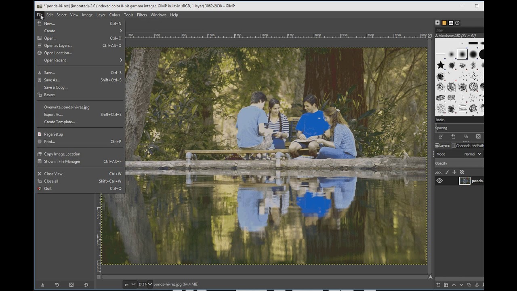Open the px units dropdown

pyautogui.click(x=130, y=284)
